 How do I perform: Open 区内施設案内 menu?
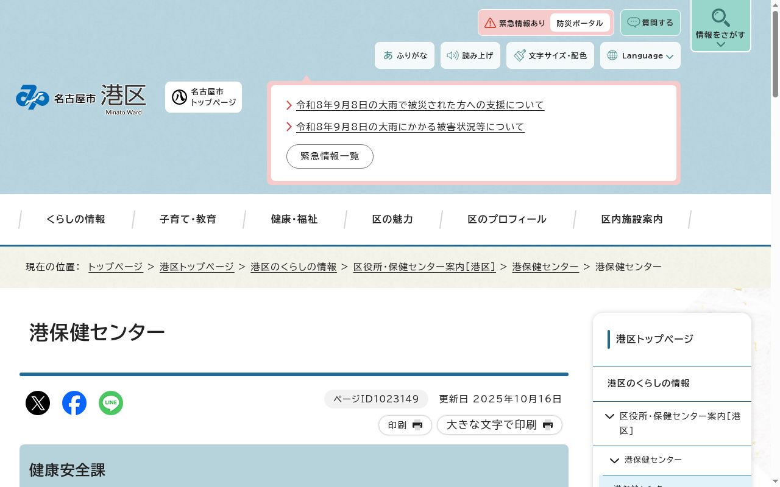tap(632, 219)
